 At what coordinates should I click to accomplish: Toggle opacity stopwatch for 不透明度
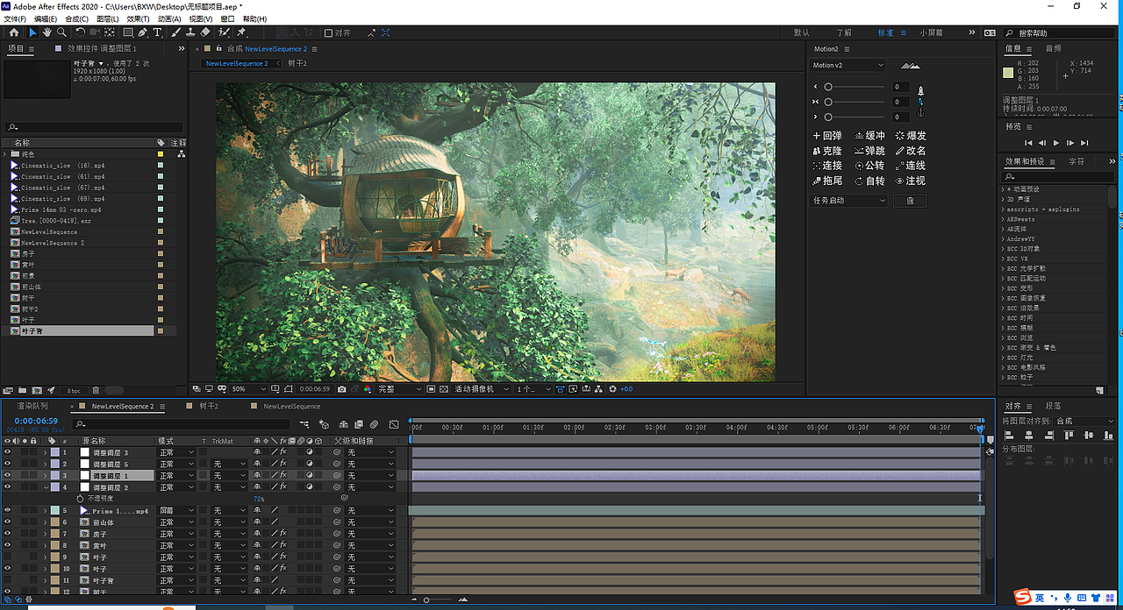point(80,498)
